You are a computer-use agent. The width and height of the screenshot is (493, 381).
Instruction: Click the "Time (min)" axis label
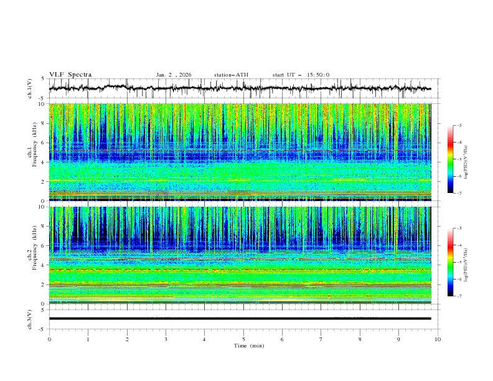point(249,346)
